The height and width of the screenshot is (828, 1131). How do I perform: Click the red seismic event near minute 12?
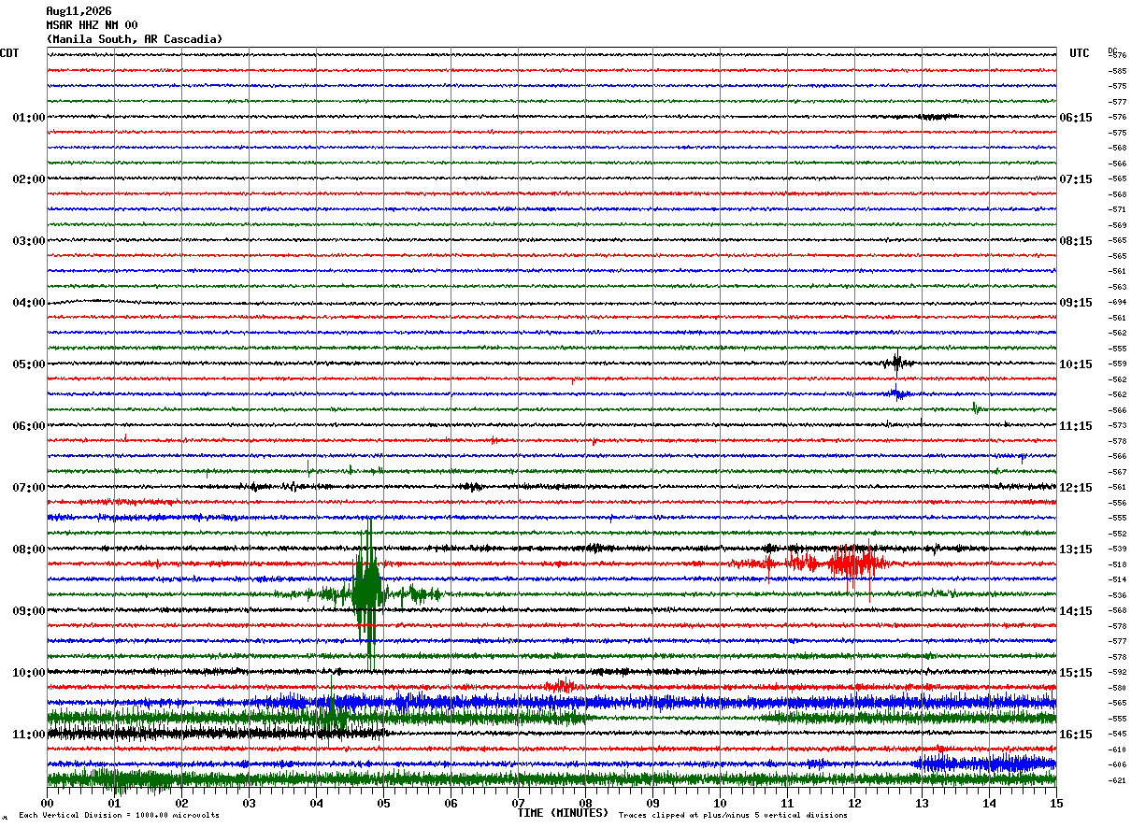pyautogui.click(x=851, y=563)
